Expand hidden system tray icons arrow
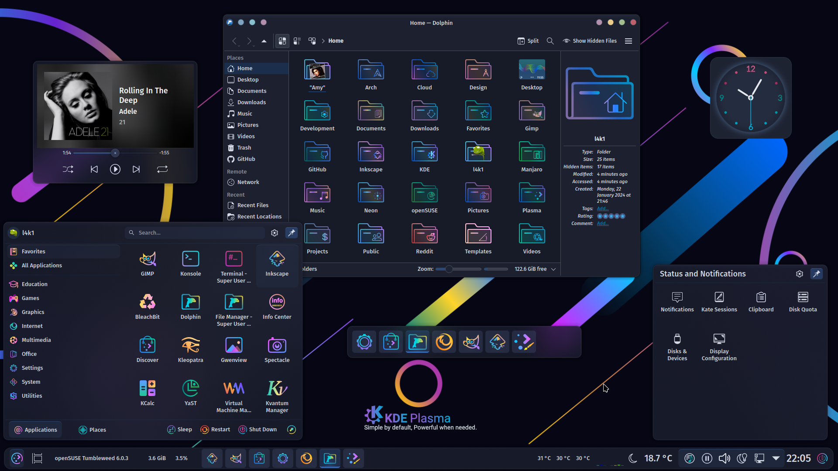The height and width of the screenshot is (471, 838). [x=776, y=458]
